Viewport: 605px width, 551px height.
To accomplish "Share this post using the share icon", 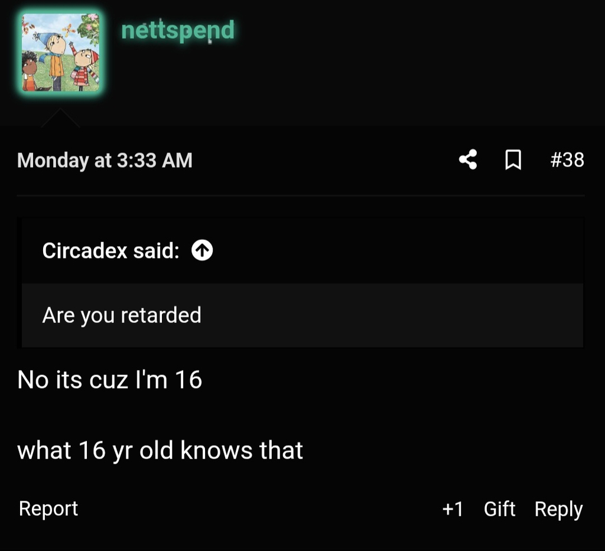I will point(468,159).
